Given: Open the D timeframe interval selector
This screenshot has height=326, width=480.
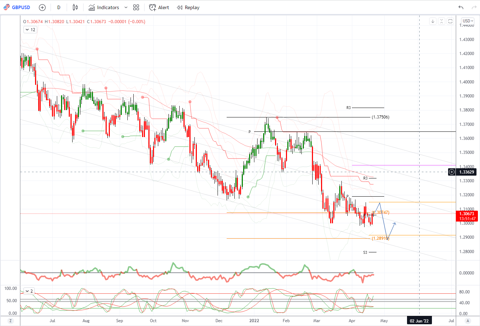Looking at the screenshot, I should (59, 7).
